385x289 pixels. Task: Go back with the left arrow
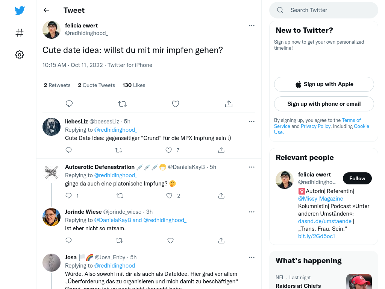click(x=46, y=10)
